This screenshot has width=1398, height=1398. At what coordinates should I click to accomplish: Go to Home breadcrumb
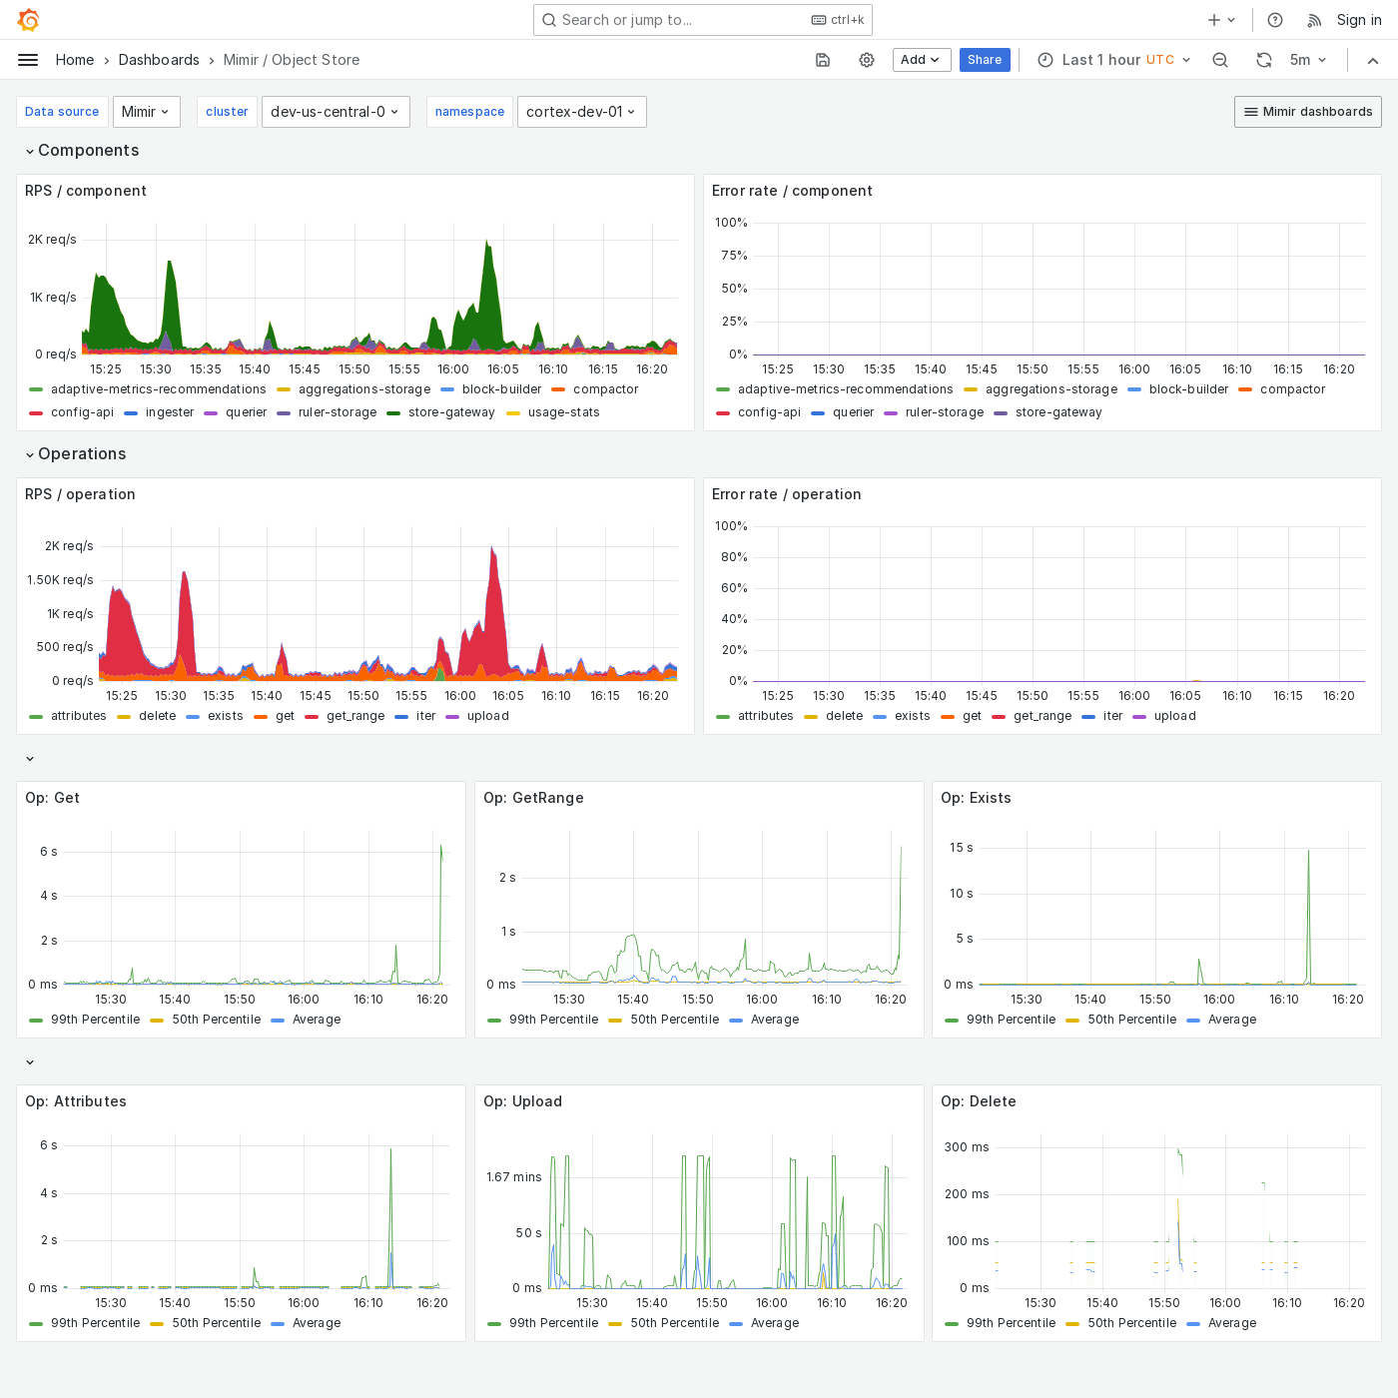[74, 60]
